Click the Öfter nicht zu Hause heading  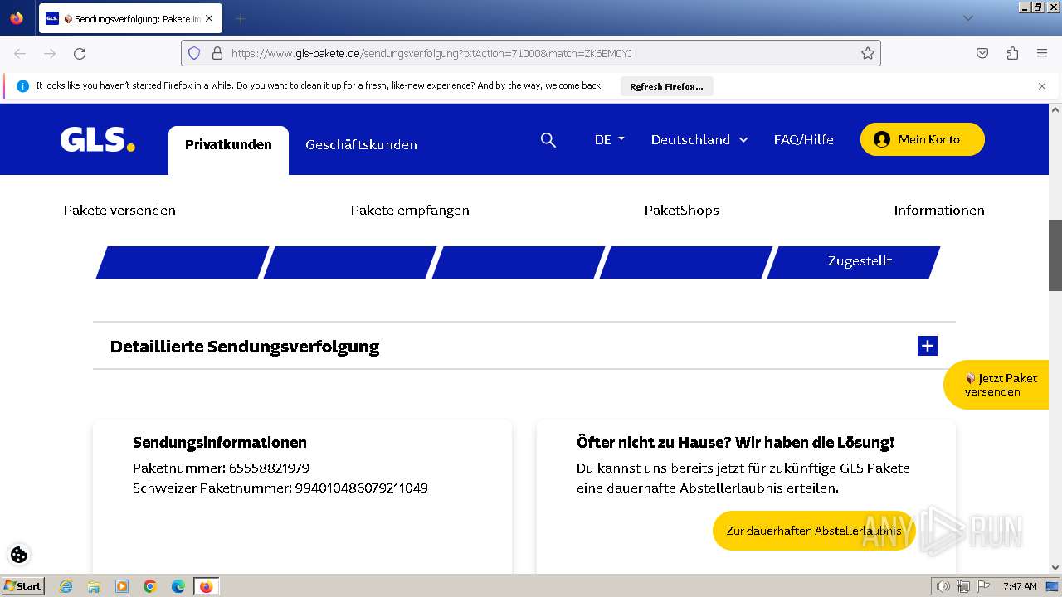tap(735, 442)
